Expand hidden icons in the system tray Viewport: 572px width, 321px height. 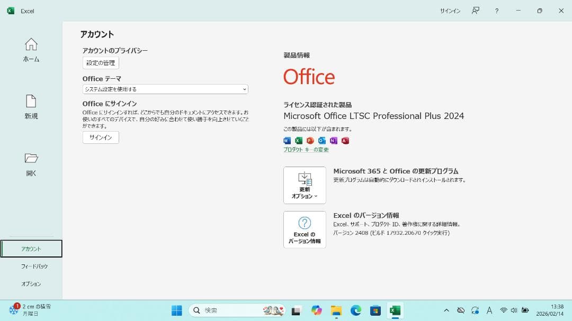446,310
